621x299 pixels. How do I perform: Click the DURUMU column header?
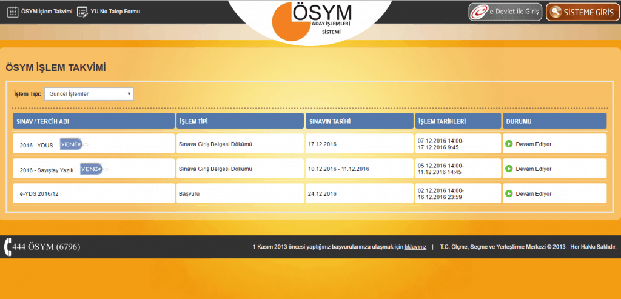pyautogui.click(x=554, y=121)
